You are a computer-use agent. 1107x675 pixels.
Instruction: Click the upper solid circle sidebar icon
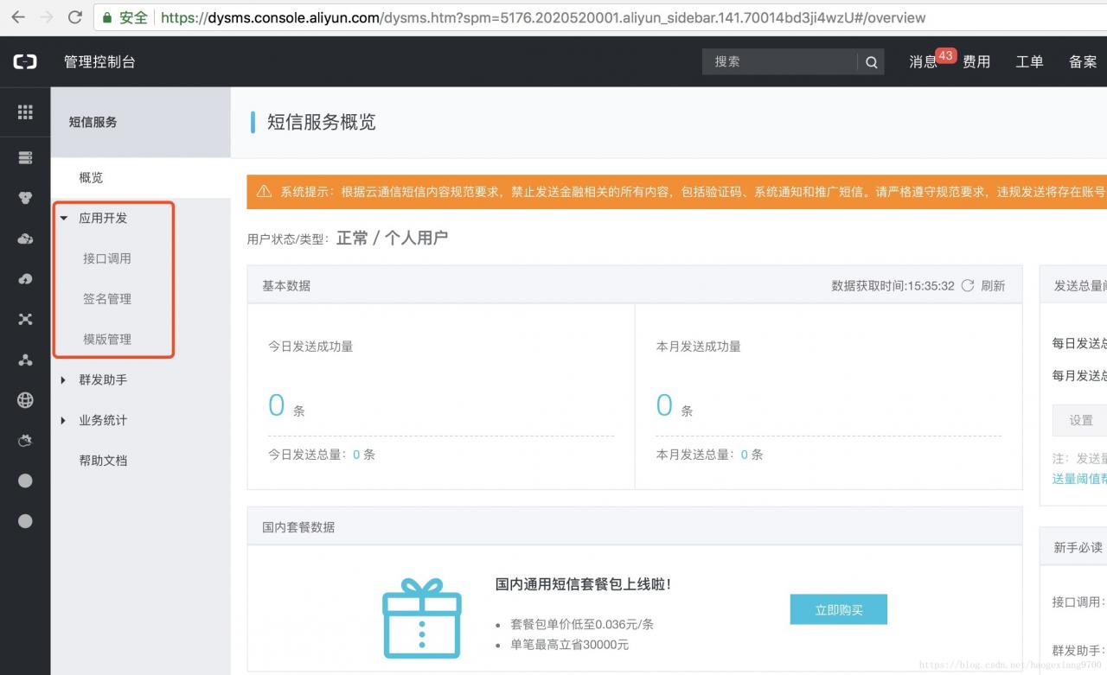click(25, 481)
